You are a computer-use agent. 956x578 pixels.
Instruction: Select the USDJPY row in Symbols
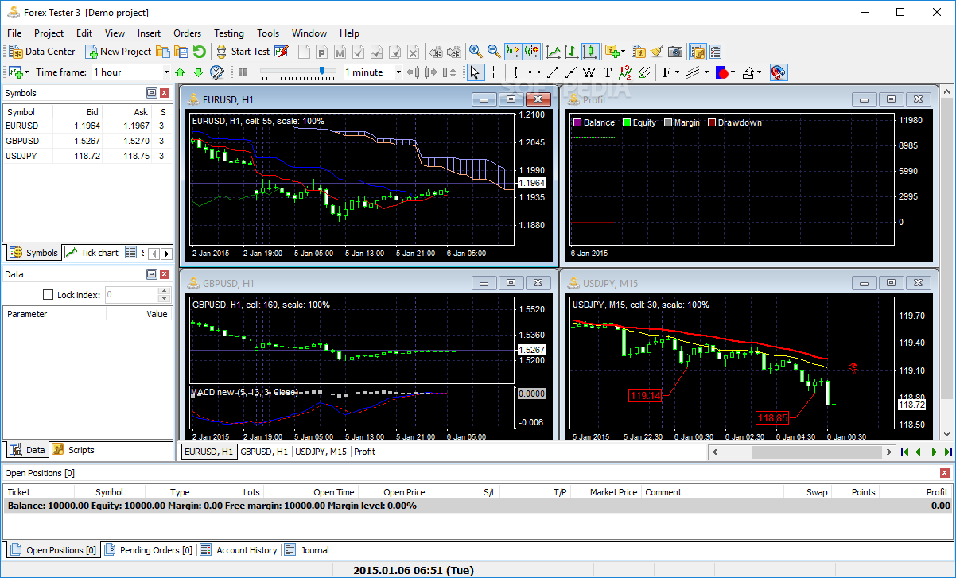87,156
